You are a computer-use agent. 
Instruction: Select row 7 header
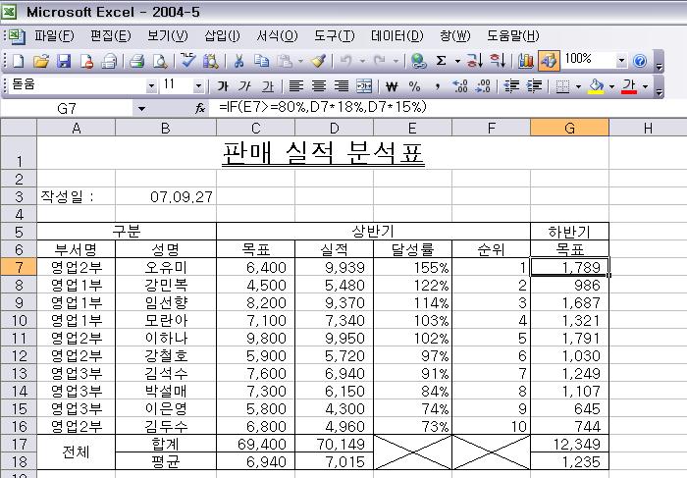19,267
